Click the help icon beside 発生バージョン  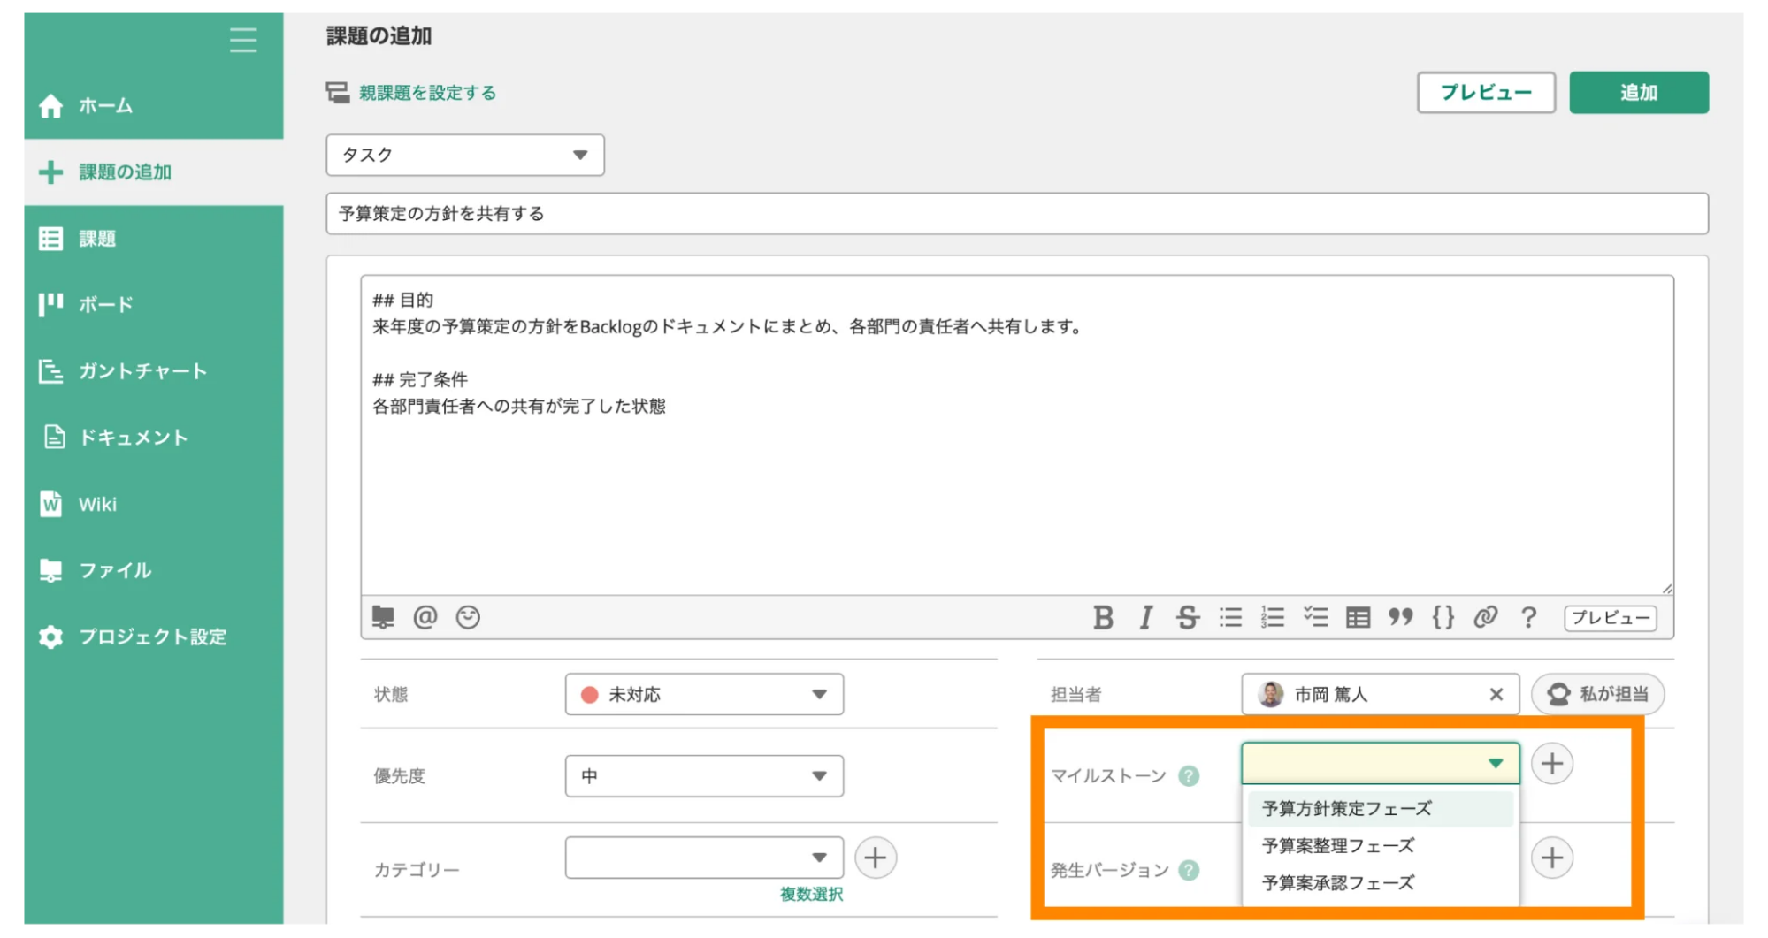click(x=1190, y=871)
